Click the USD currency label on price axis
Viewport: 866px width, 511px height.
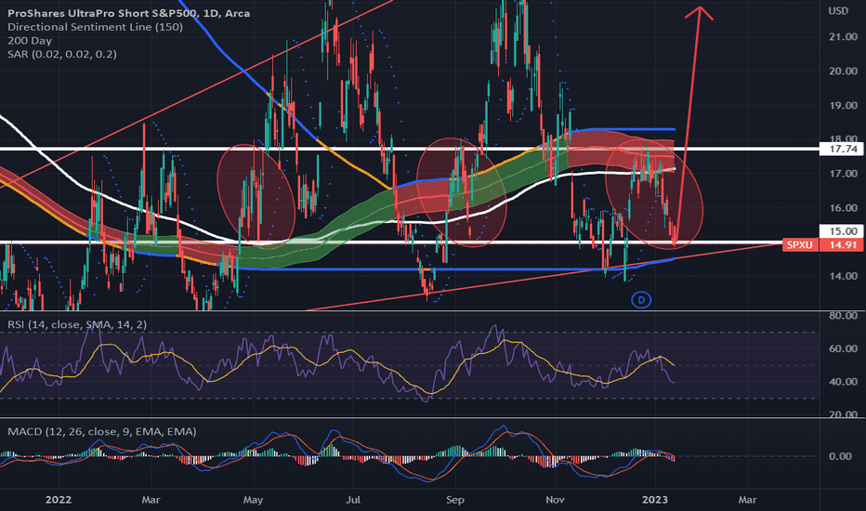[x=838, y=11]
